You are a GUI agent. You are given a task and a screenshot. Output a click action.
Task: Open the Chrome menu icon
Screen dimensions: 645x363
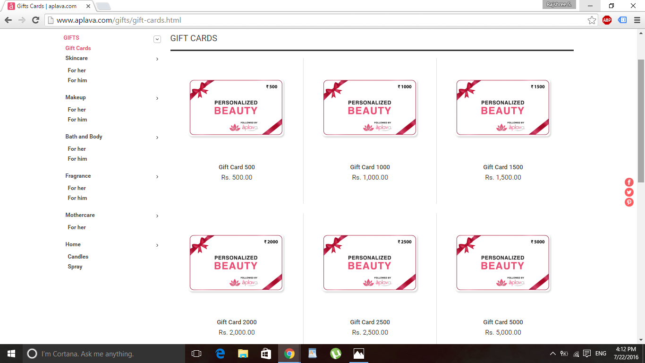(637, 20)
